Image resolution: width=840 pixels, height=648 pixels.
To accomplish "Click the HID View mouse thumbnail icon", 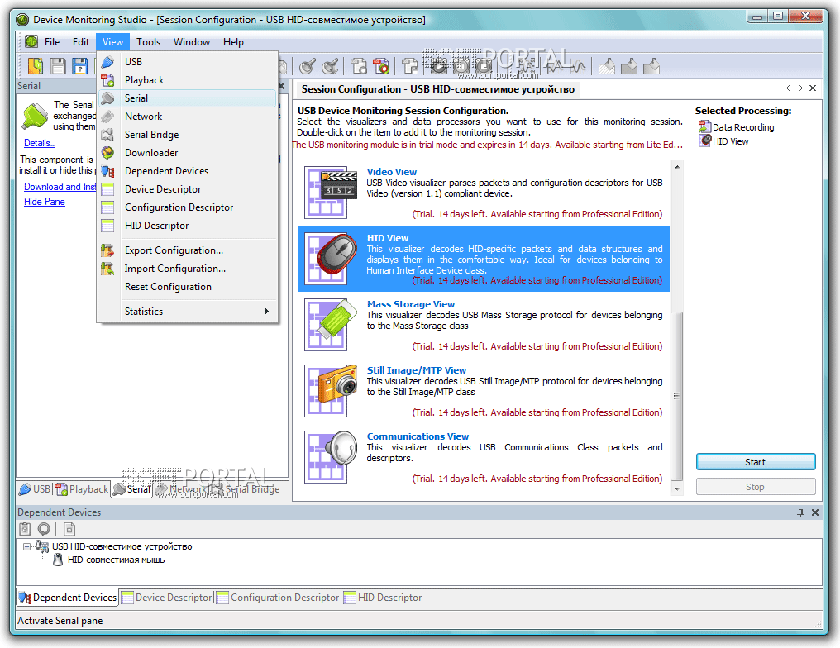I will click(331, 258).
